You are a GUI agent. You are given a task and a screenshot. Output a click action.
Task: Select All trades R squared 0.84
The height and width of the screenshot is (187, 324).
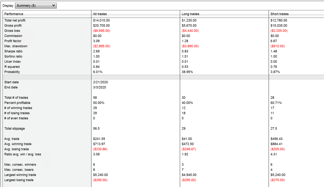(x=96, y=67)
